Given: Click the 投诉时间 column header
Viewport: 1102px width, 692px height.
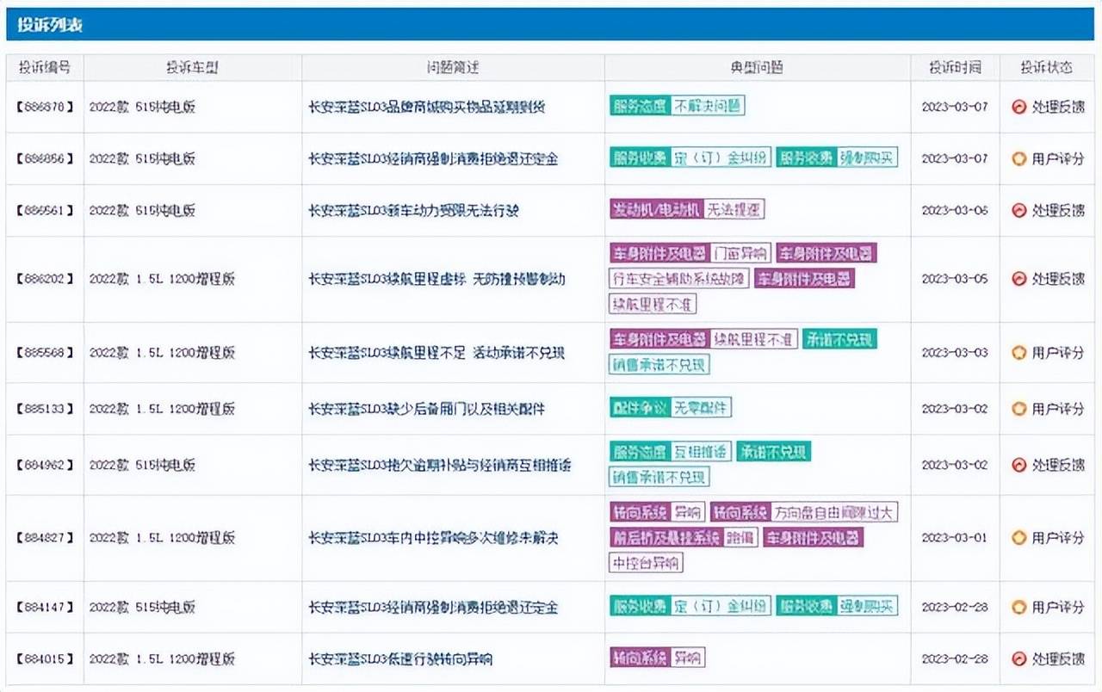Looking at the screenshot, I should [x=955, y=67].
